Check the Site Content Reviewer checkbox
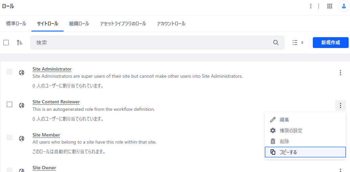 (x=9, y=104)
